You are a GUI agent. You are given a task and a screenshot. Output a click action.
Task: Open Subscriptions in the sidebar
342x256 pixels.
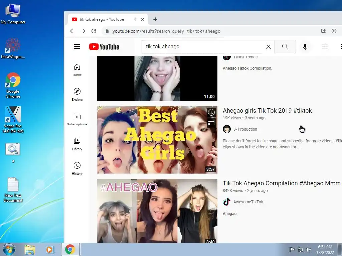(77, 119)
